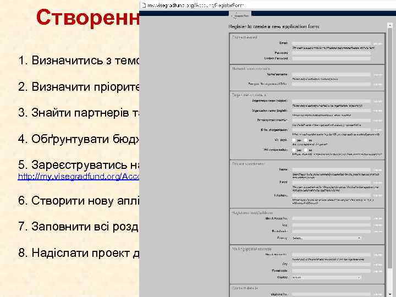Screen dimensions: 396x297
Task: Click the Organization name (English) field
Action: coord(331,111)
